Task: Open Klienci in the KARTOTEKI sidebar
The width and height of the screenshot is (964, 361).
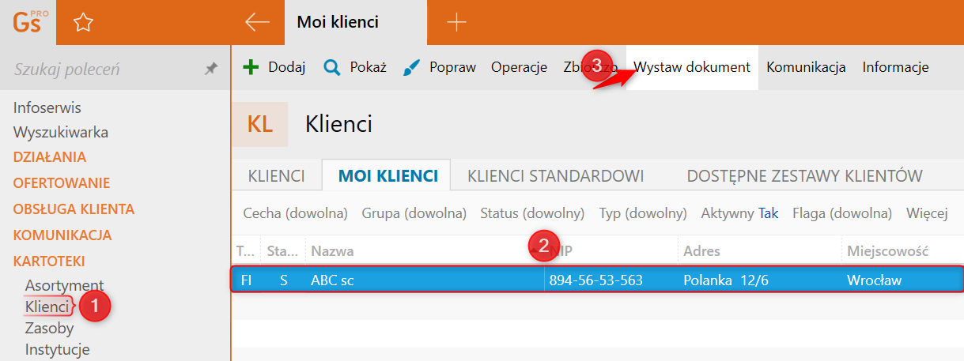Action: tap(47, 306)
